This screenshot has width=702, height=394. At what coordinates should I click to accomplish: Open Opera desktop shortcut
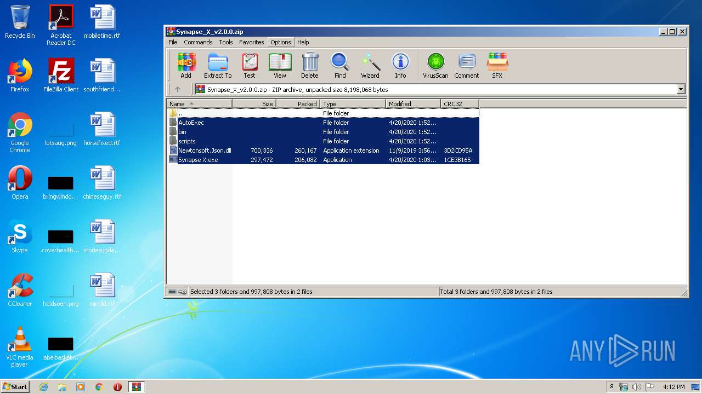coord(20,182)
